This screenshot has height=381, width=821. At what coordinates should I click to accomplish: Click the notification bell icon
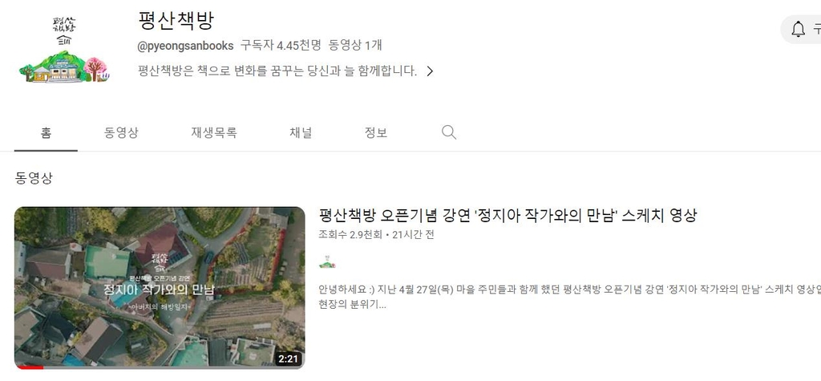pyautogui.click(x=798, y=30)
